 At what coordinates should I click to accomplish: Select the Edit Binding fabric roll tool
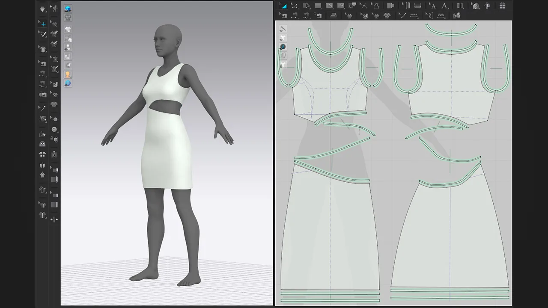55,170
